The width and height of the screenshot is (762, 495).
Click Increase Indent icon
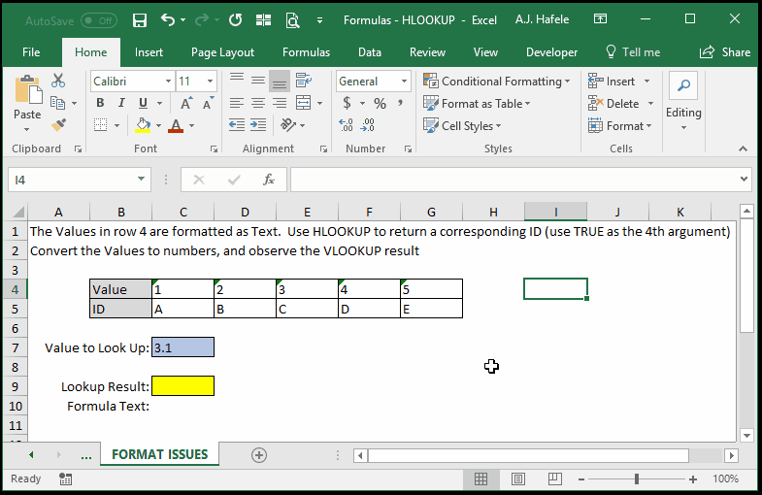[x=258, y=125]
